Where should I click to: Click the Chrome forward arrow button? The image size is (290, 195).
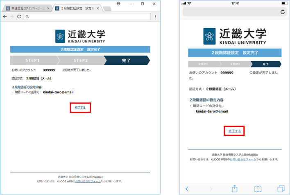tap(11, 17)
